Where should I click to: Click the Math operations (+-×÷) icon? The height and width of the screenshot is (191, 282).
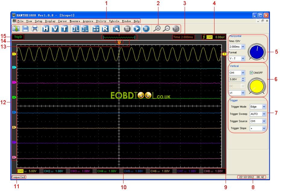click(x=96, y=29)
